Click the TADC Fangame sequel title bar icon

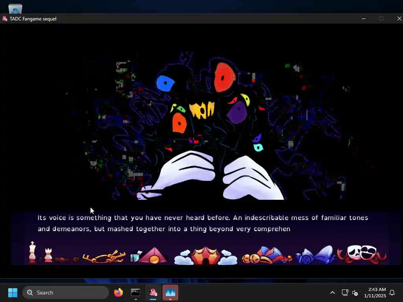tap(5, 18)
